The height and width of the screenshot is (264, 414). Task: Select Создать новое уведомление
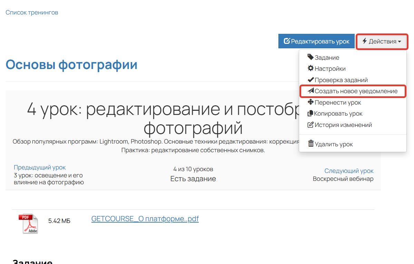click(353, 91)
